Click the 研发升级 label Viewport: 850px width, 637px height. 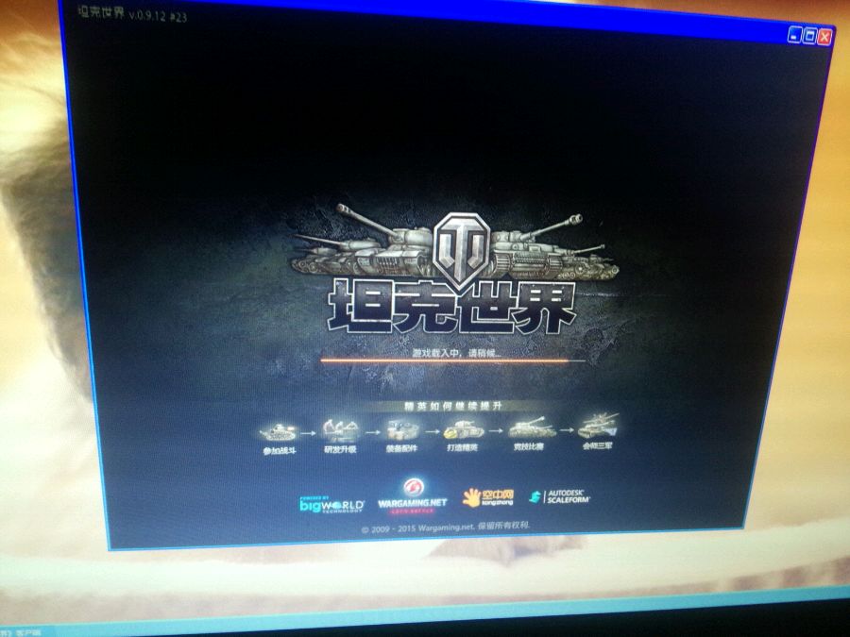[340, 449]
